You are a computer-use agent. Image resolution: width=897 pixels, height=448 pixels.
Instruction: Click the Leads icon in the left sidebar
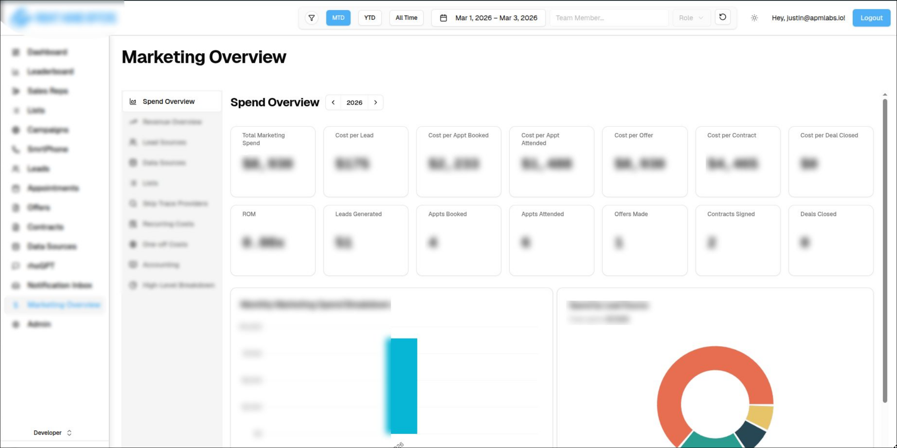coord(15,168)
